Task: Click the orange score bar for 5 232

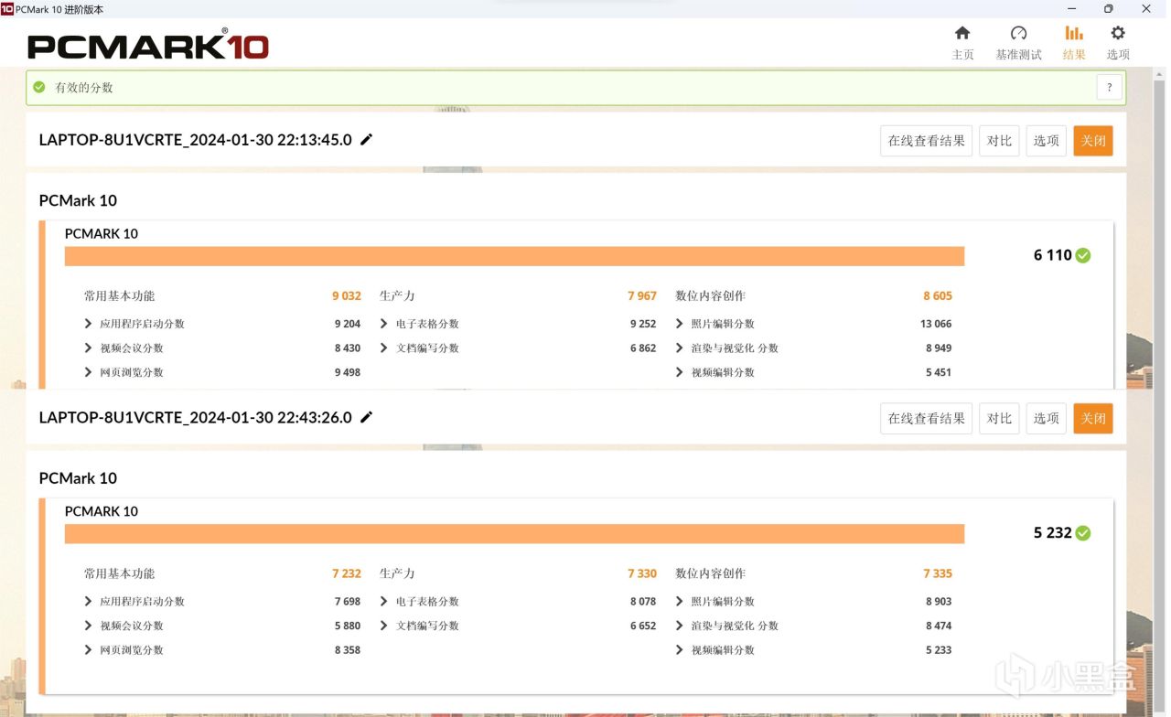Action: click(514, 534)
